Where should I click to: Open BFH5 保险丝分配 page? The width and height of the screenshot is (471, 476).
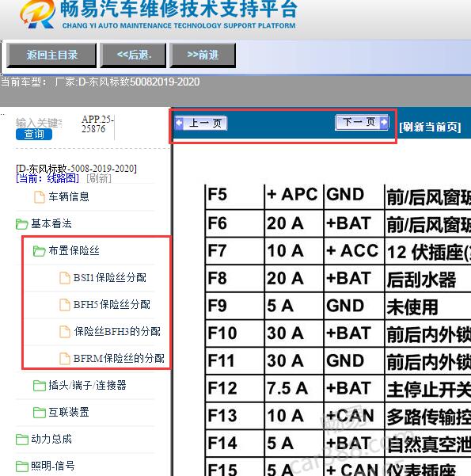click(112, 304)
